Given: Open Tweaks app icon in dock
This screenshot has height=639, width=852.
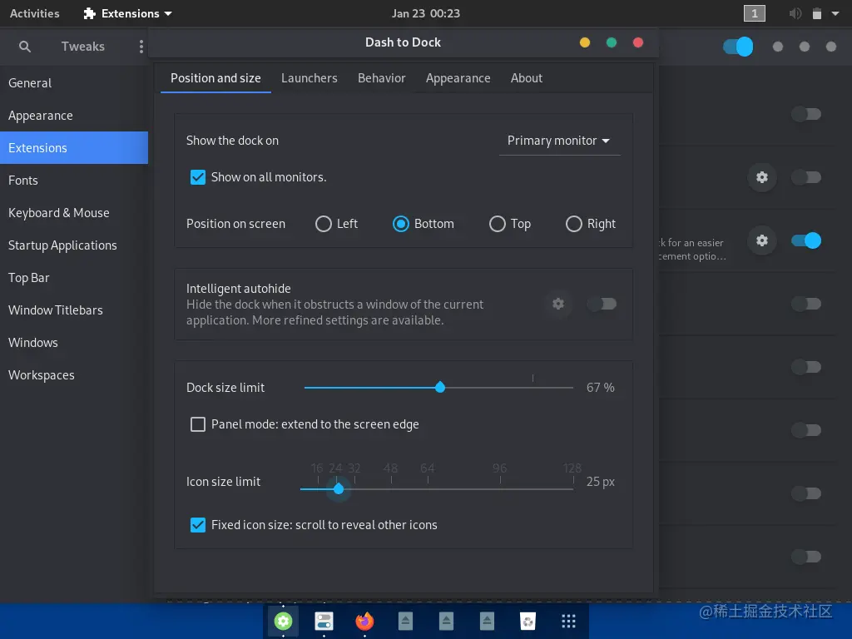Looking at the screenshot, I should pyautogui.click(x=324, y=621).
